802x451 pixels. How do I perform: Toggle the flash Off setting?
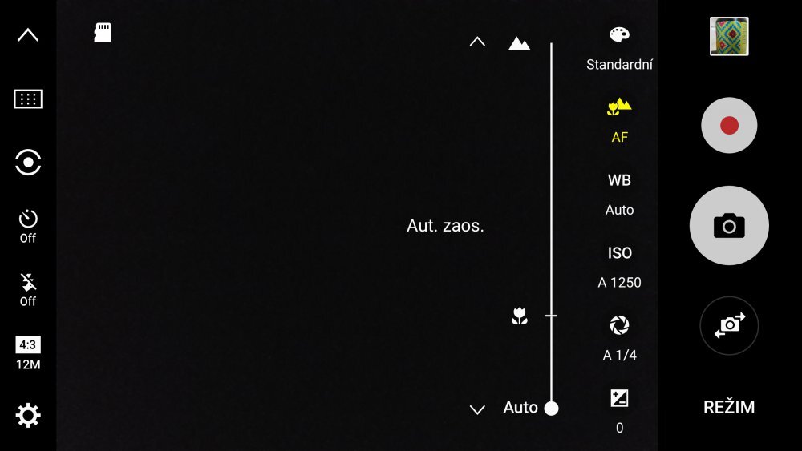28,290
